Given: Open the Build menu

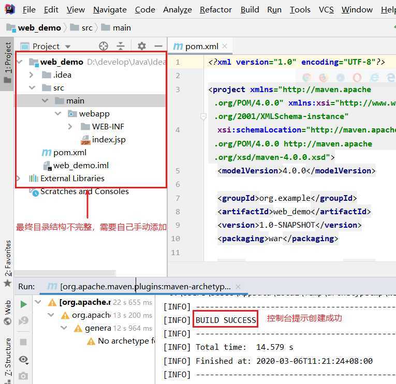Looking at the screenshot, I should coord(250,10).
